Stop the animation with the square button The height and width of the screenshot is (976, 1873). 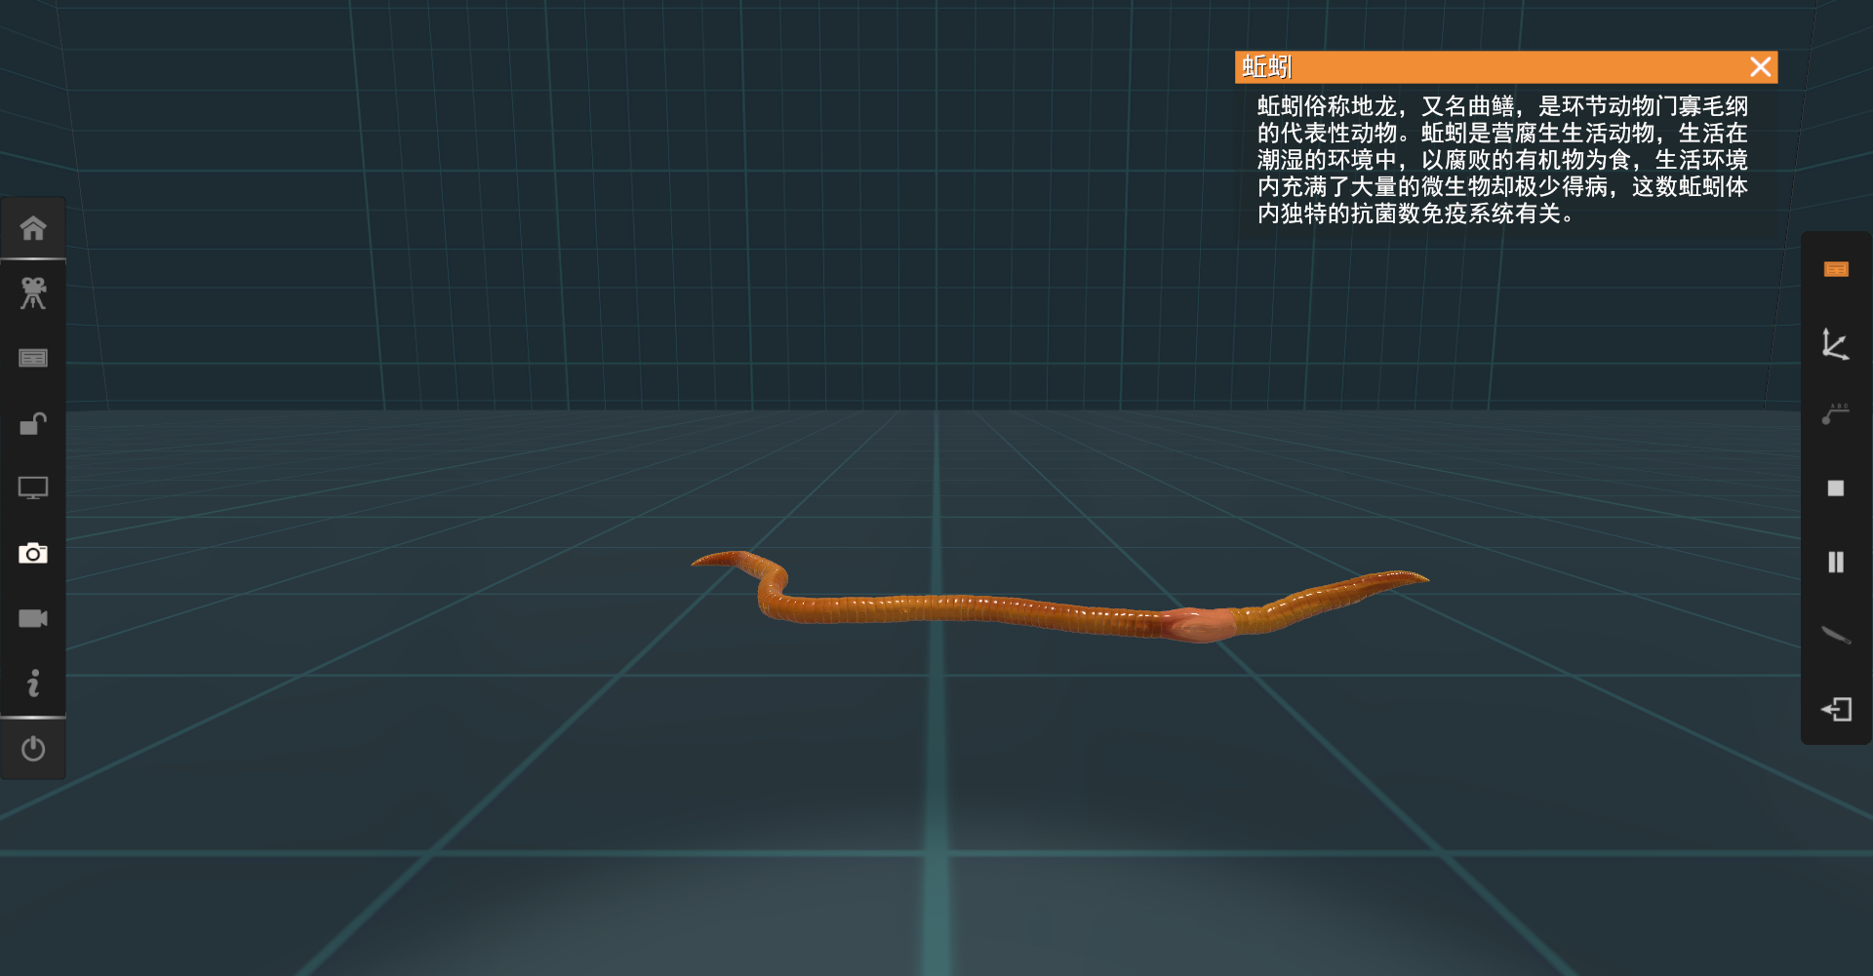1836,488
